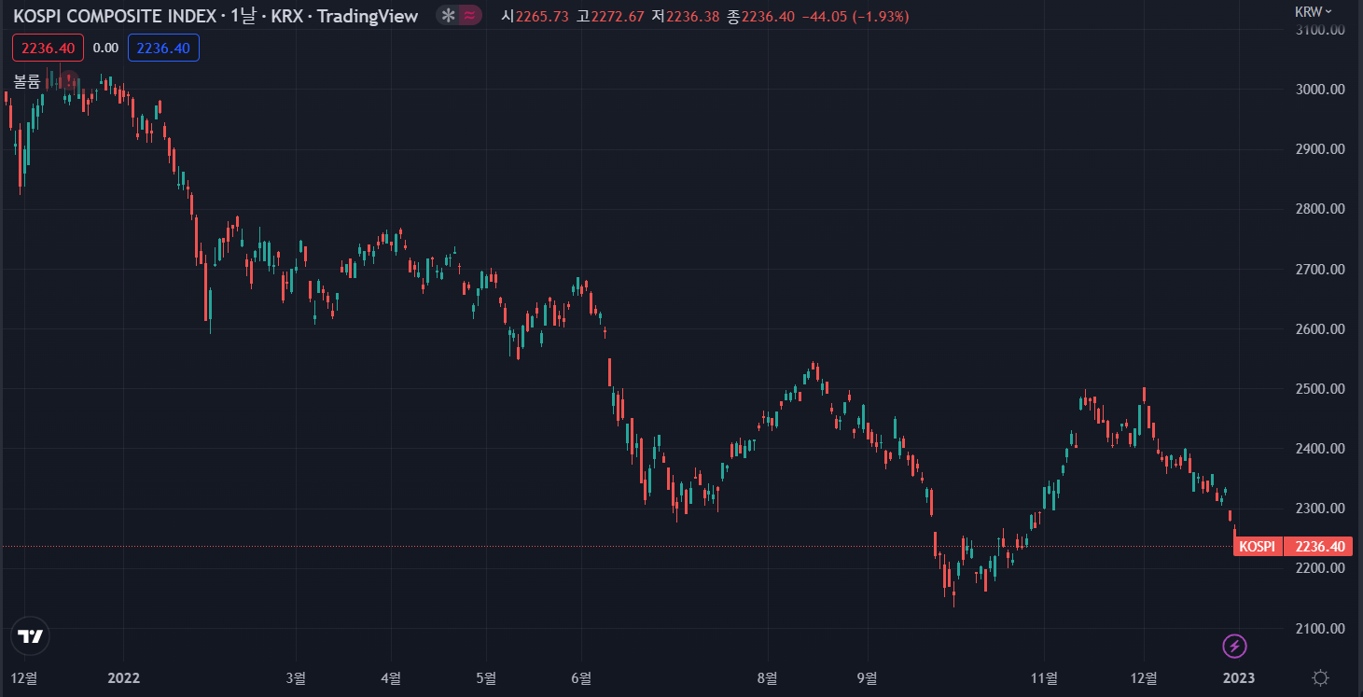This screenshot has width=1363, height=697.
Task: Click the low value 저2236.38
Action: click(x=686, y=16)
